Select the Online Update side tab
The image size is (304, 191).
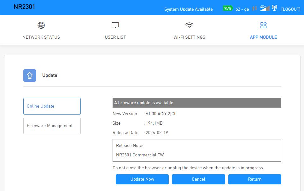pos(52,106)
